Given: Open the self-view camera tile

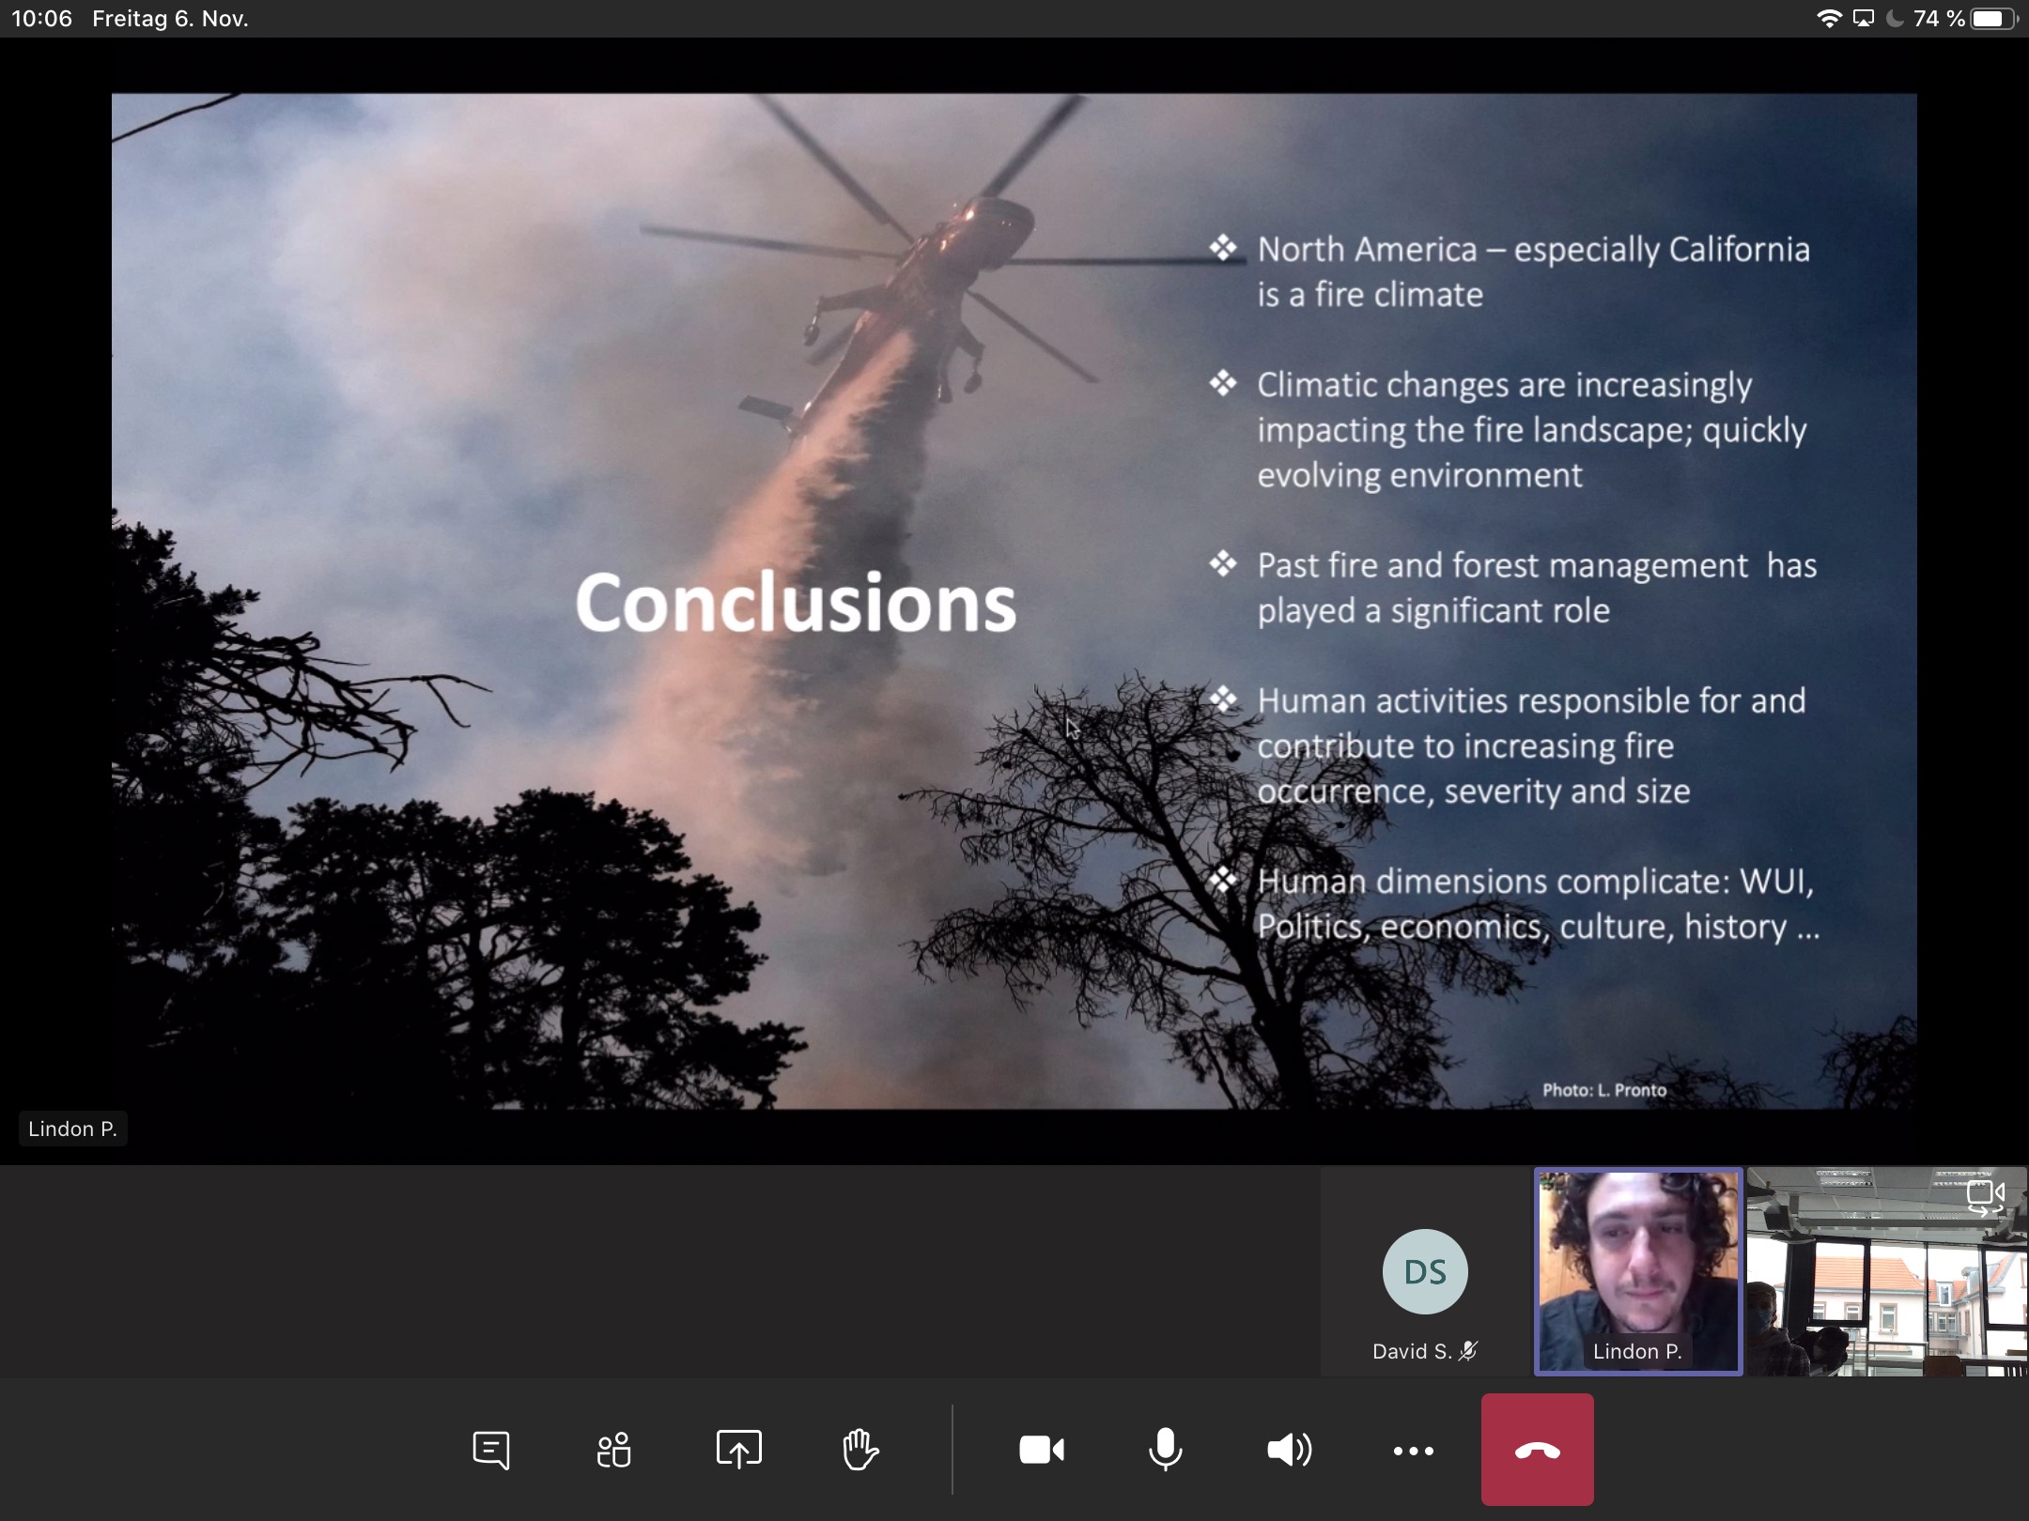Looking at the screenshot, I should pos(1886,1271).
